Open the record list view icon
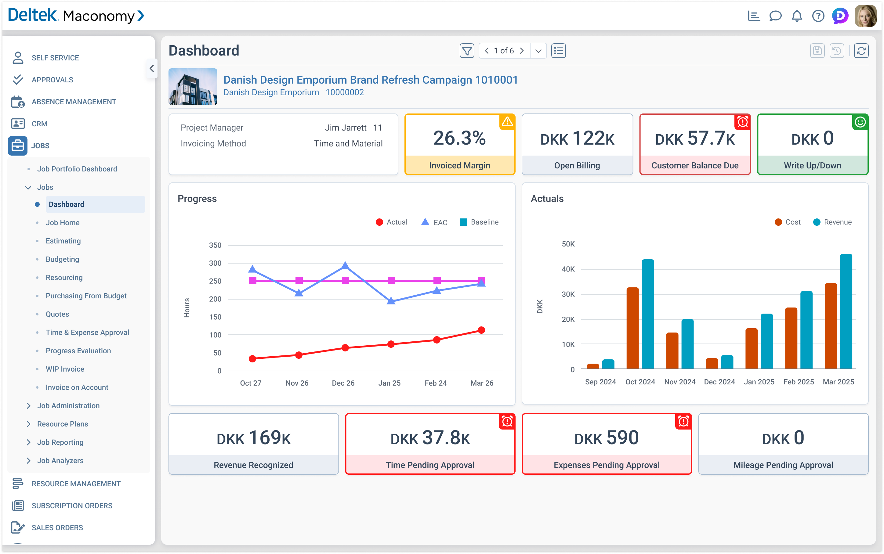884x554 pixels. tap(558, 51)
